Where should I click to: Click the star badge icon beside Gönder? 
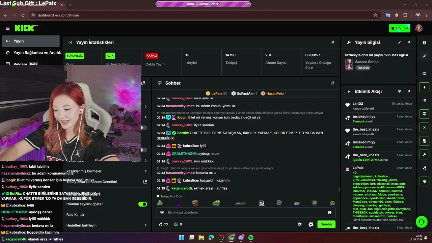pos(311,224)
